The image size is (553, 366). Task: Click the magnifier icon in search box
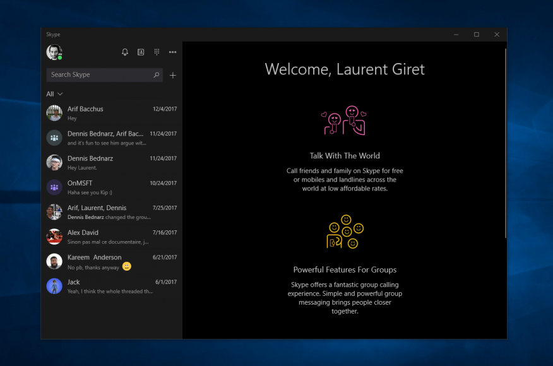(157, 75)
